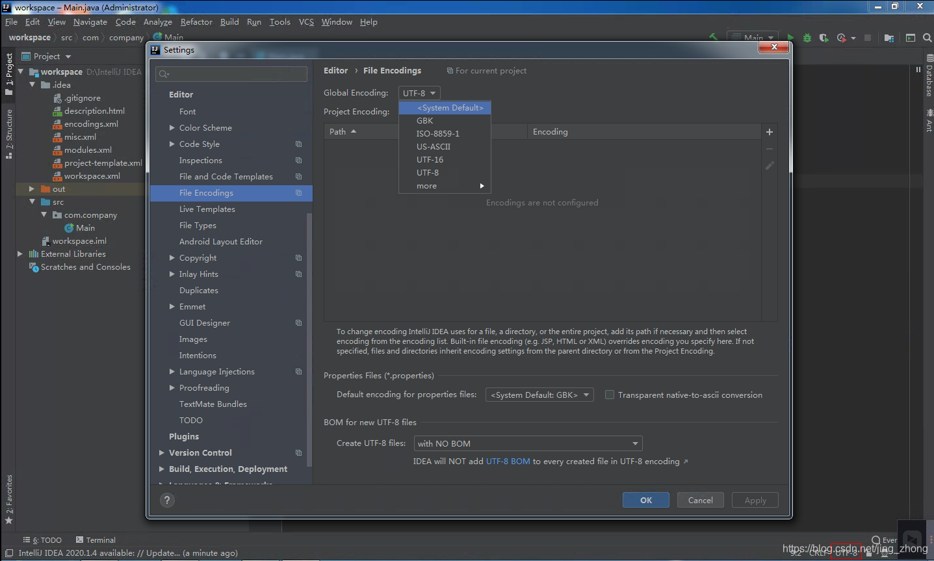This screenshot has width=934, height=561.
Task: Open the Project view selector dropdown
Action: coord(47,57)
